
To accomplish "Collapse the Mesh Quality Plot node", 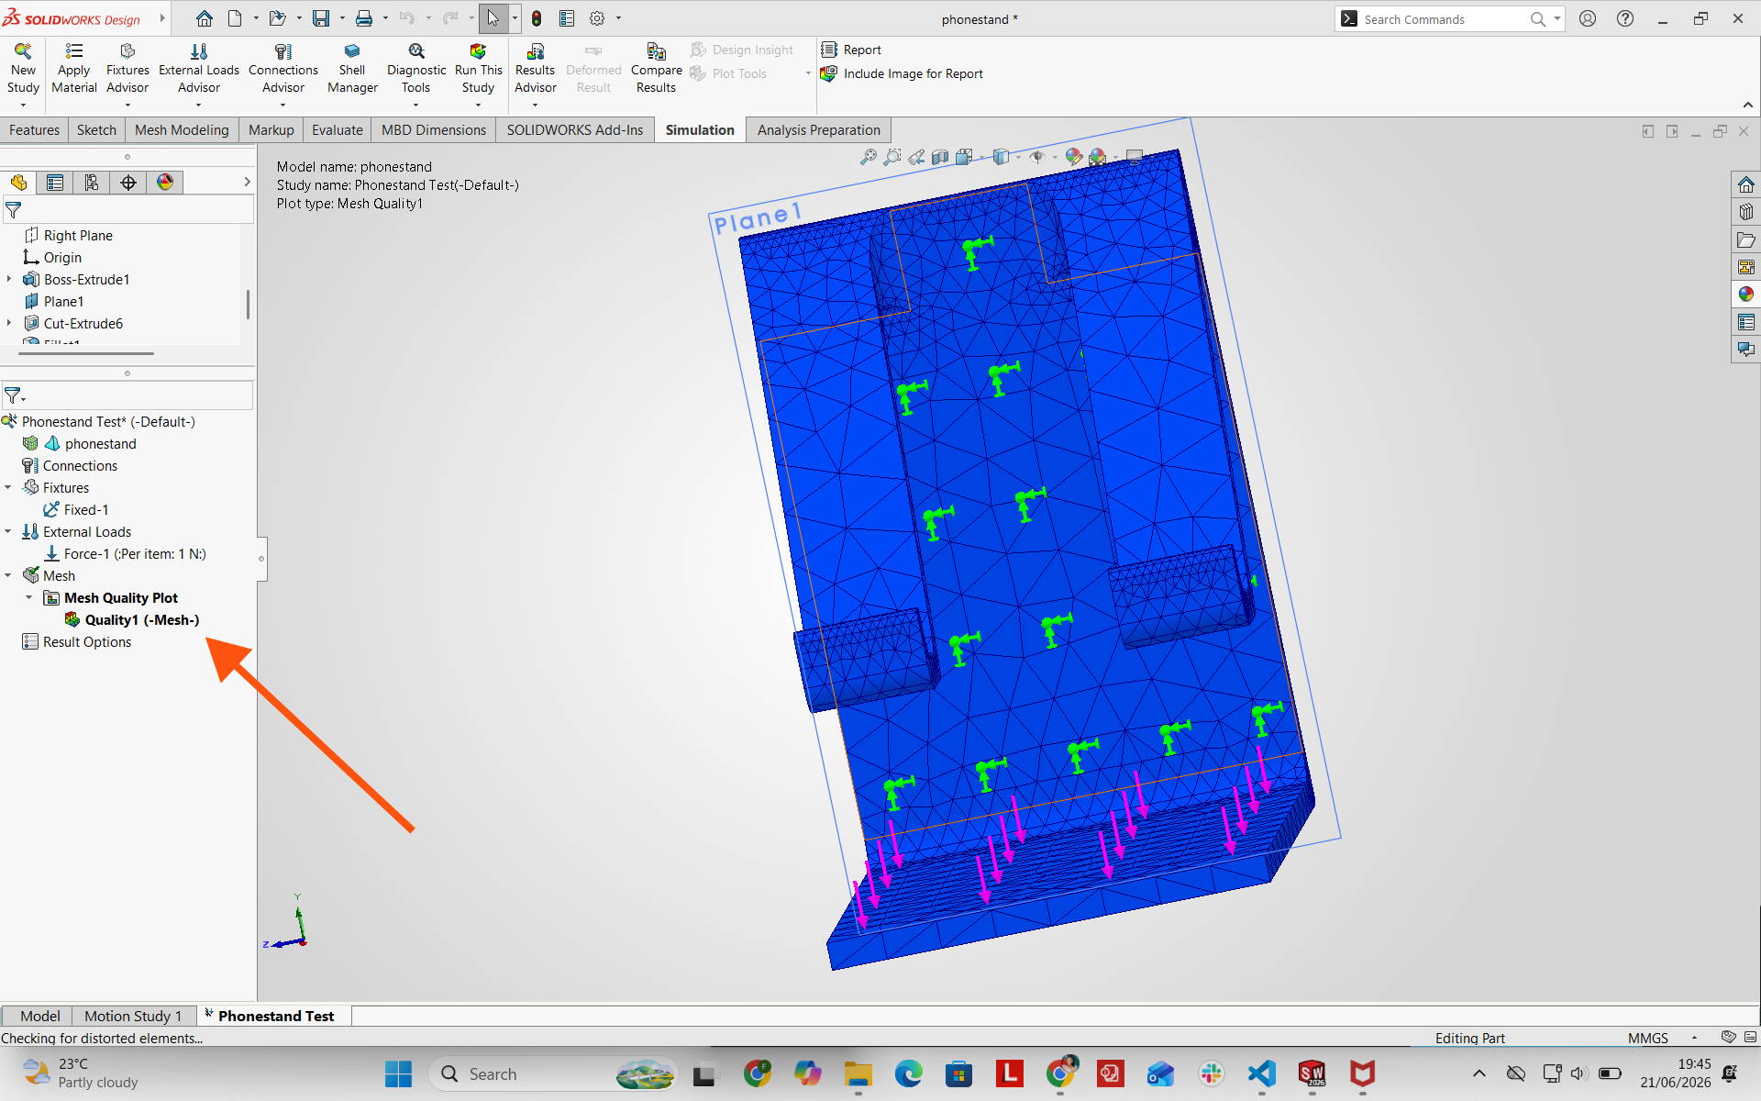I will (x=29, y=597).
